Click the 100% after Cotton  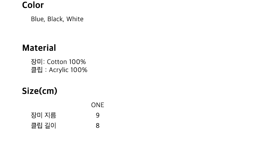tap(77, 62)
